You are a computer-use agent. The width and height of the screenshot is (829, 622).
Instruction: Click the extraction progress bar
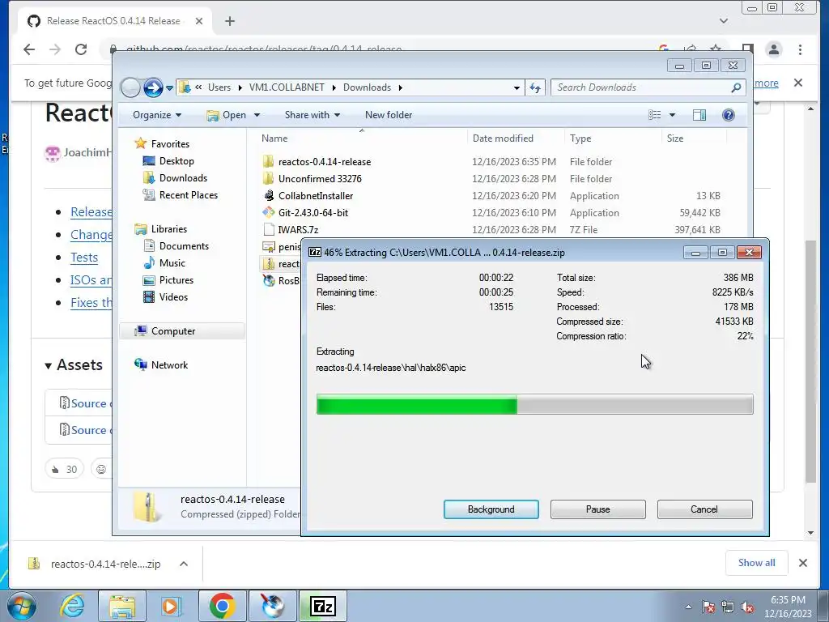tap(534, 405)
